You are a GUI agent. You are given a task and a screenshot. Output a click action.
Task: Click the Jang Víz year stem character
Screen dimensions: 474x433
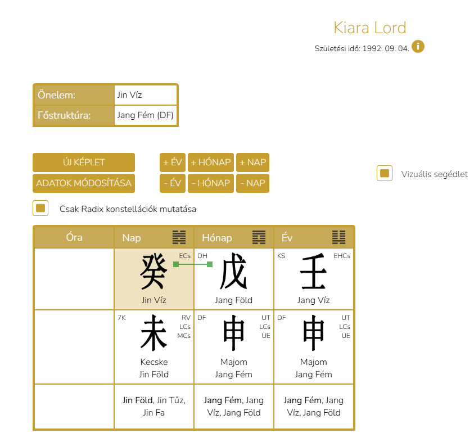coord(313,272)
